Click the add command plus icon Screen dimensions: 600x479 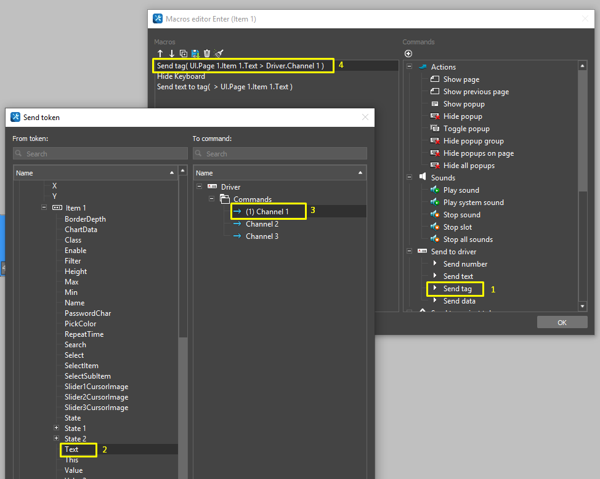point(408,54)
